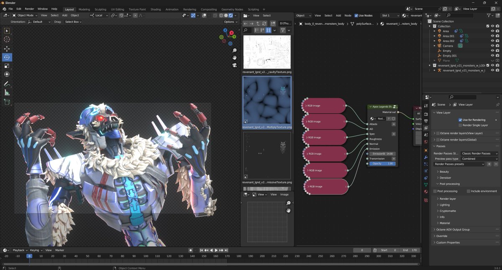This screenshot has height=270, width=502.
Task: Enable Octane render layers(View Layer) checkbox
Action: tap(438, 133)
